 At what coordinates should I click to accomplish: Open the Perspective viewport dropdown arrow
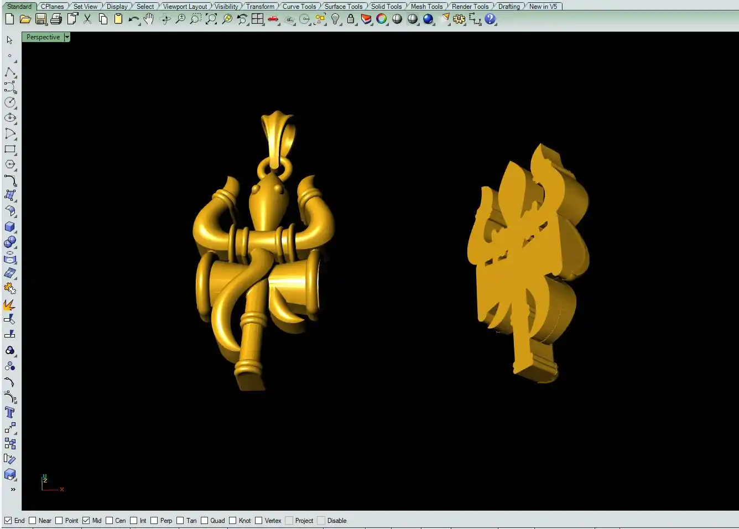(x=67, y=37)
